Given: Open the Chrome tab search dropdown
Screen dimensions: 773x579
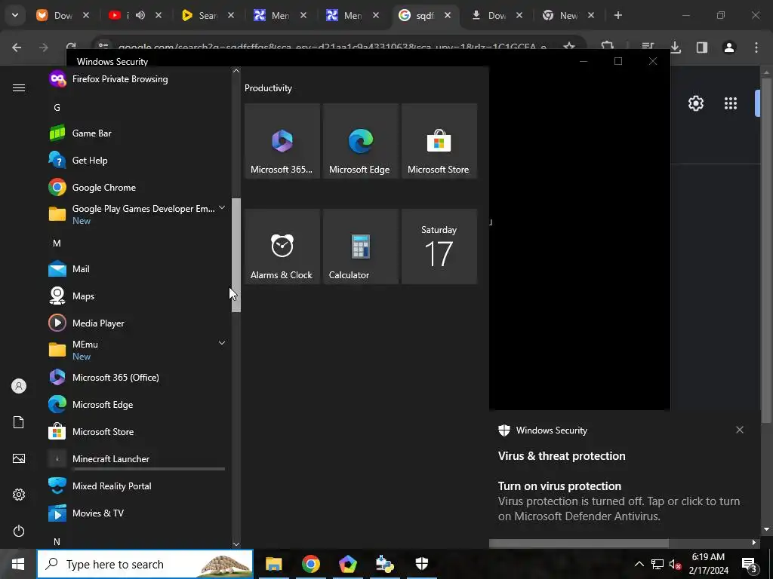Looking at the screenshot, I should point(15,15).
